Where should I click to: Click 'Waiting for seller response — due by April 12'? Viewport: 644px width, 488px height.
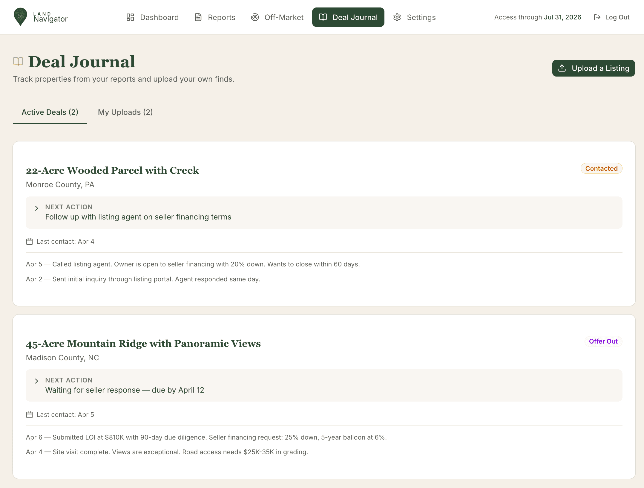pos(125,390)
